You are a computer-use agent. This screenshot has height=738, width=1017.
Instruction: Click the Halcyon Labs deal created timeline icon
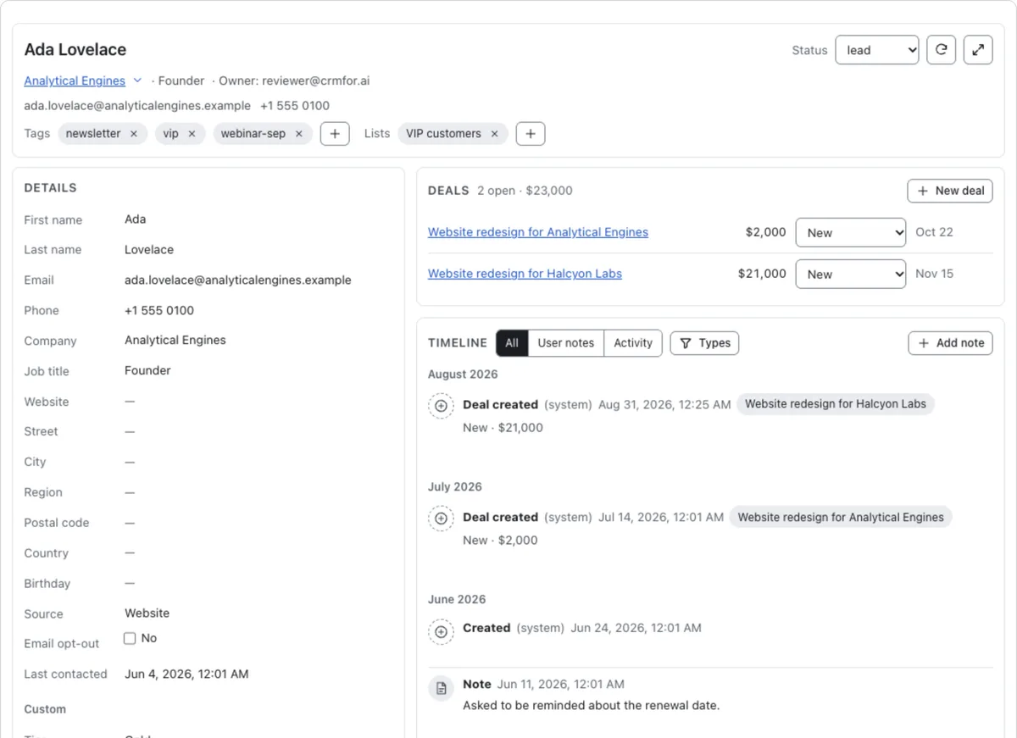[441, 406]
